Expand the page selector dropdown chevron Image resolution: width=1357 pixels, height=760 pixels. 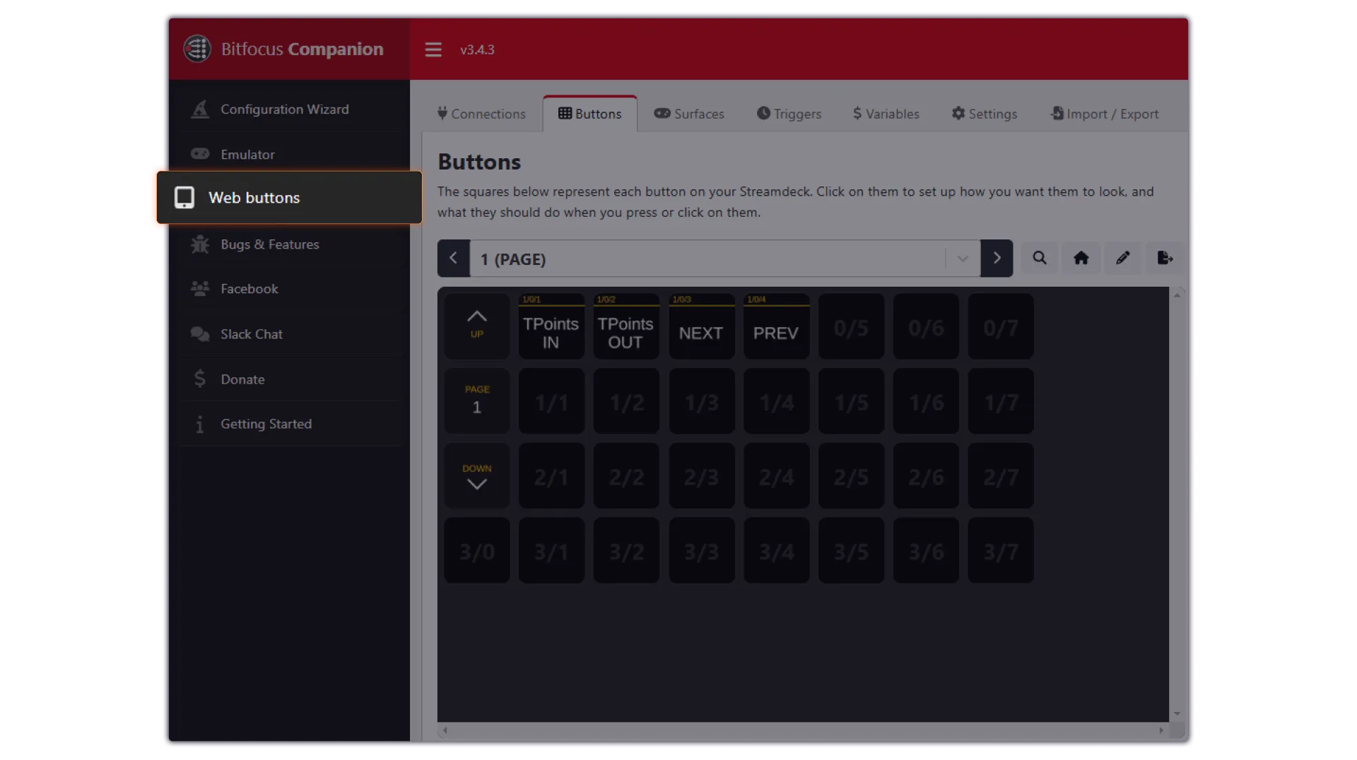[963, 259]
